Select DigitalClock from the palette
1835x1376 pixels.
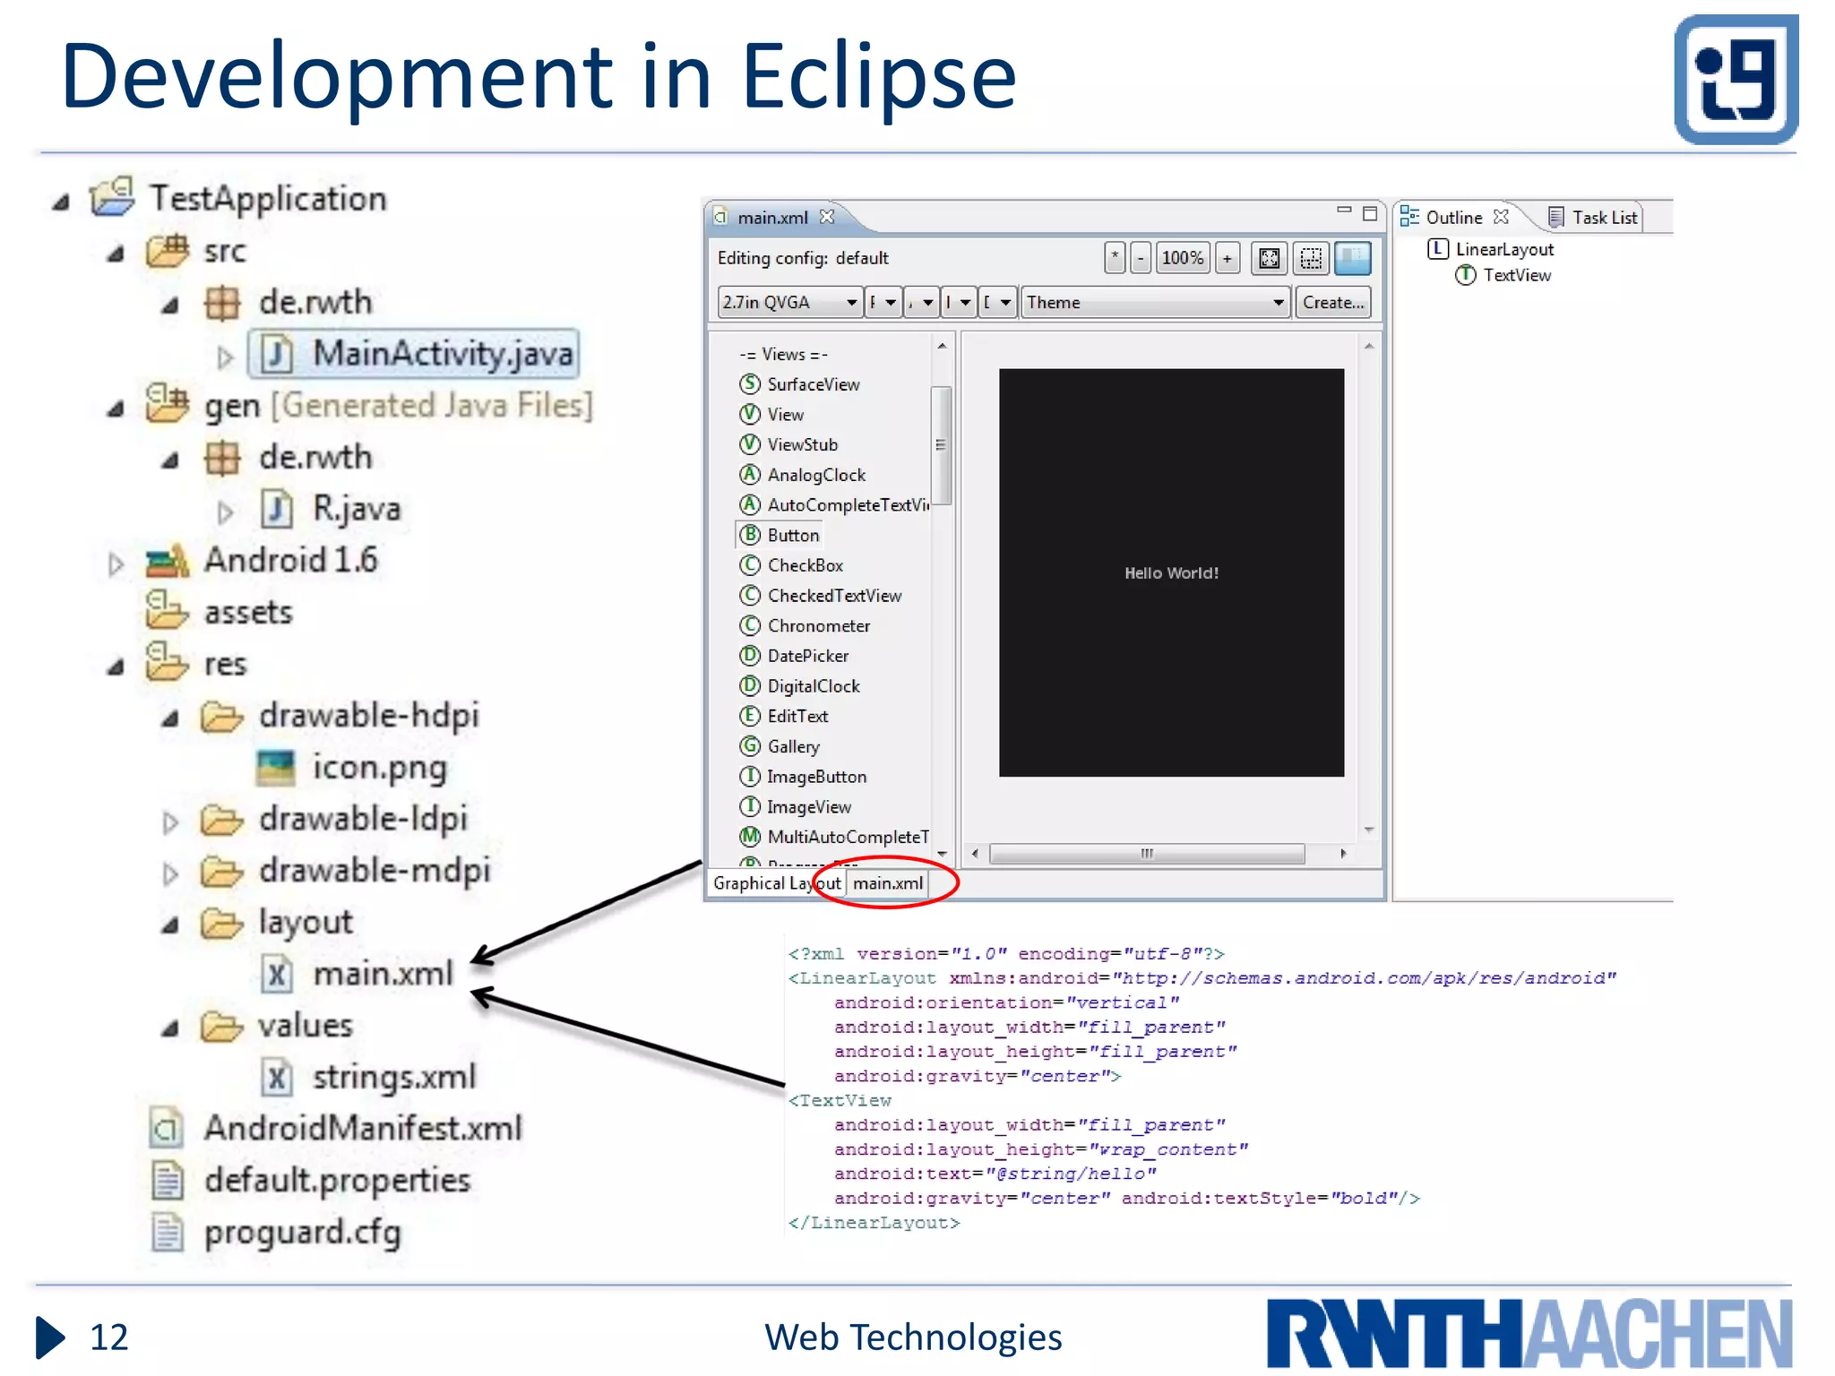click(799, 686)
